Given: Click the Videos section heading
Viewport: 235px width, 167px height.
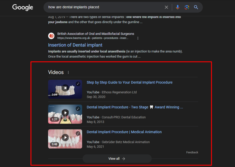Looking at the screenshot, I should tap(56, 72).
